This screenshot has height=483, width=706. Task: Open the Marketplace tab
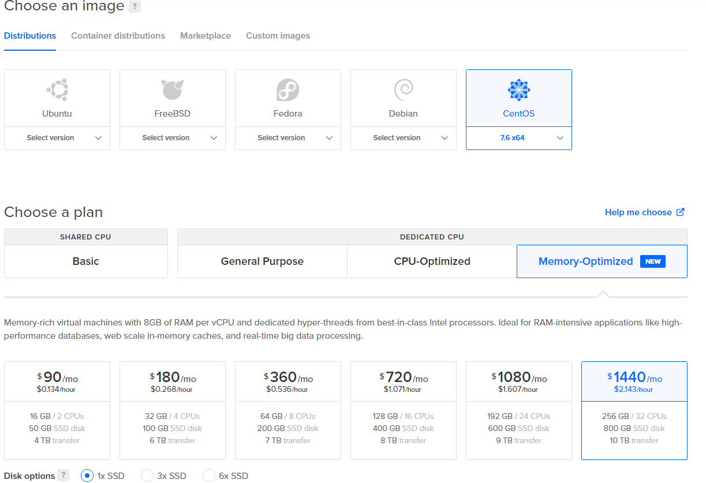pos(205,36)
